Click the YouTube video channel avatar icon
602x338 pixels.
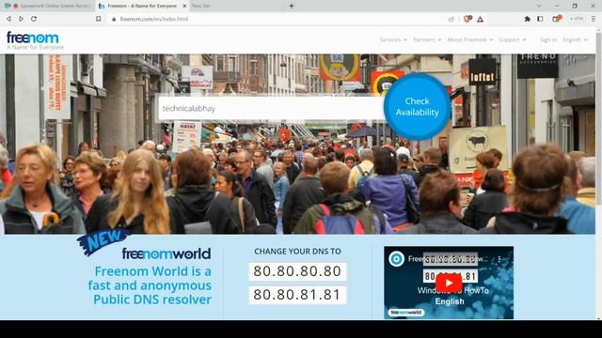tap(397, 259)
